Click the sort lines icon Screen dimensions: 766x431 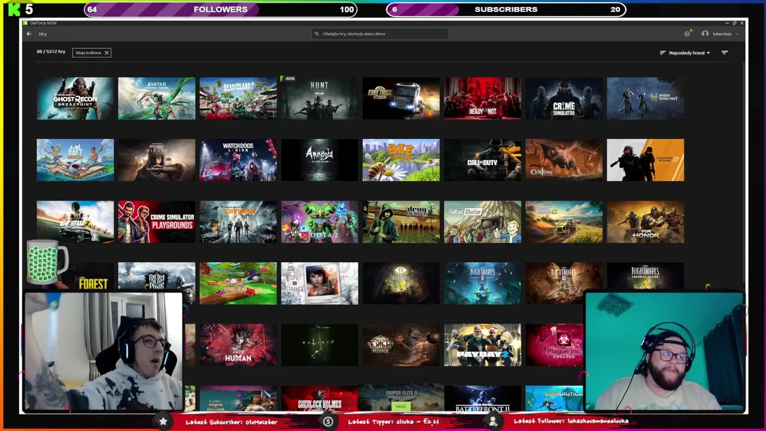click(662, 53)
